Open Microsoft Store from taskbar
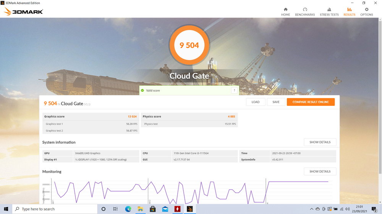 (153, 209)
